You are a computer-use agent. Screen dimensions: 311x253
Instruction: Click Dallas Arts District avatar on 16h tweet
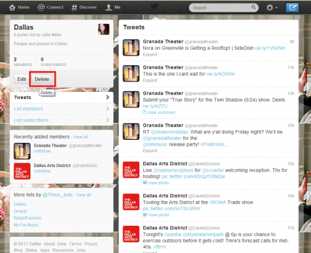coord(131,202)
